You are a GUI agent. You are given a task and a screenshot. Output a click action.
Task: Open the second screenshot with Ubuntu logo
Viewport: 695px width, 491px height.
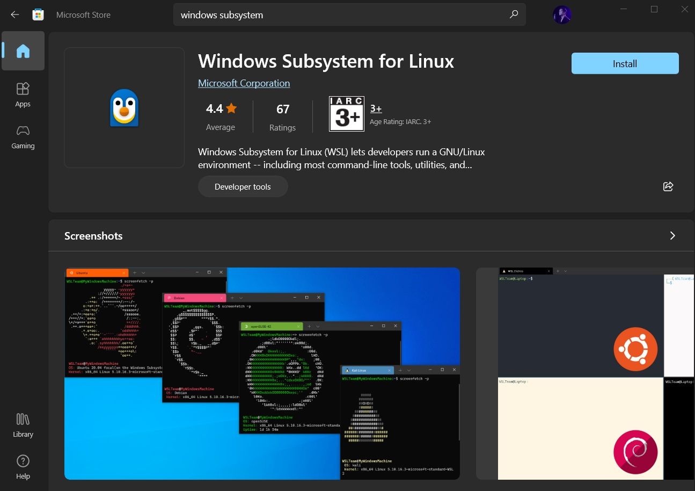click(586, 373)
